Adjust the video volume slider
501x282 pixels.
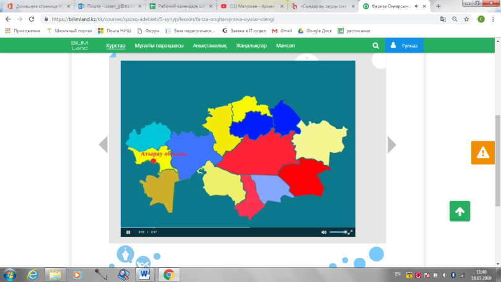(338, 232)
